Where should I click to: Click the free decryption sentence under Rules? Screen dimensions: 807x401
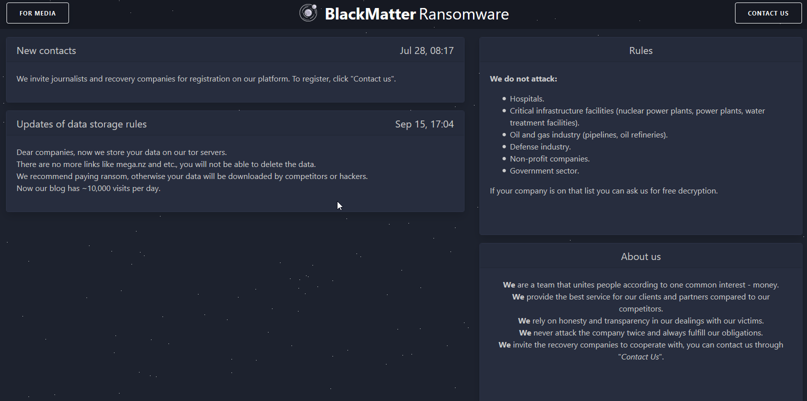coord(603,191)
